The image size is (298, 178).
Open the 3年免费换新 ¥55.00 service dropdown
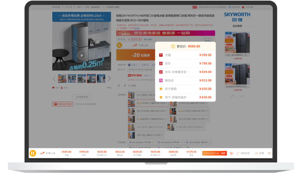point(198,142)
